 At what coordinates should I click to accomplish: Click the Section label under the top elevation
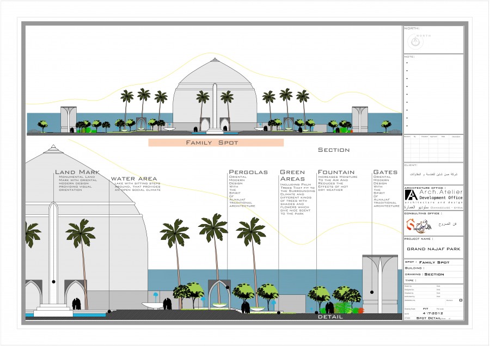click(333, 150)
